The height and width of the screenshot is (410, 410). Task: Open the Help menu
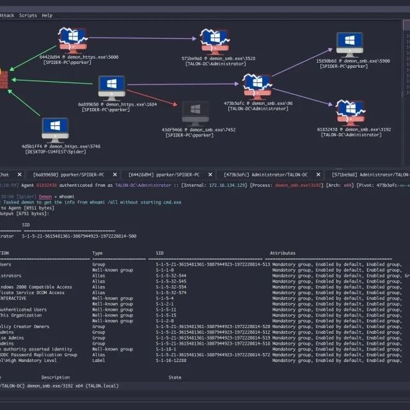[47, 15]
